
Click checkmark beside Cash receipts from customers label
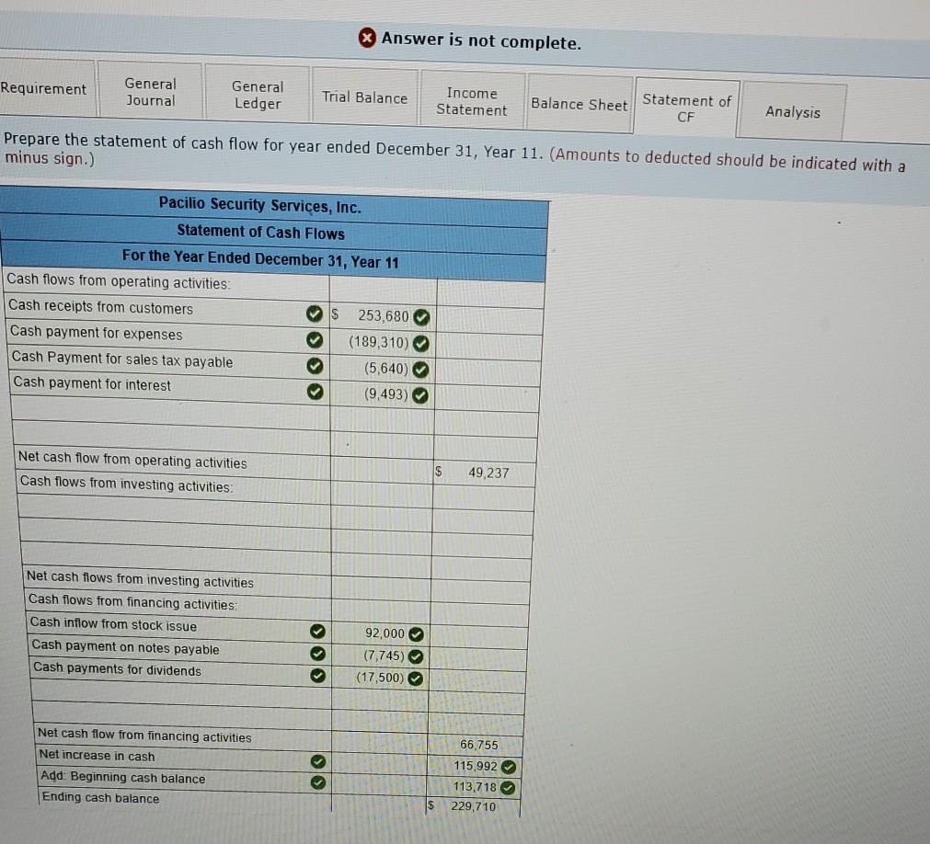pos(315,314)
